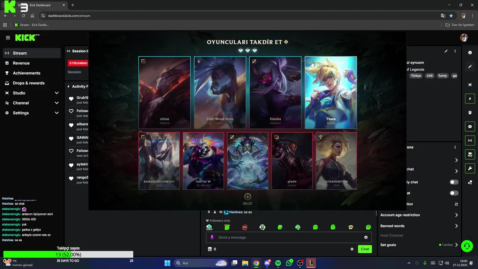Open stream info three-dot menu

pyautogui.click(x=455, y=51)
